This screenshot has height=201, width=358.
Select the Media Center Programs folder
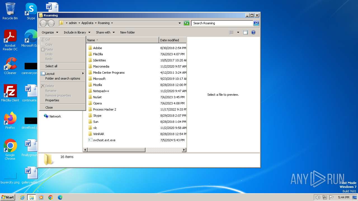109,73
